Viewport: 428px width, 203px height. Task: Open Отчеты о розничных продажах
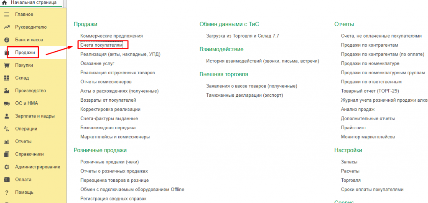coord(114,171)
